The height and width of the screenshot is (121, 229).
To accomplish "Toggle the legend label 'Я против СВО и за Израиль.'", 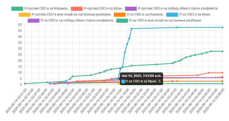I will [x=46, y=9].
